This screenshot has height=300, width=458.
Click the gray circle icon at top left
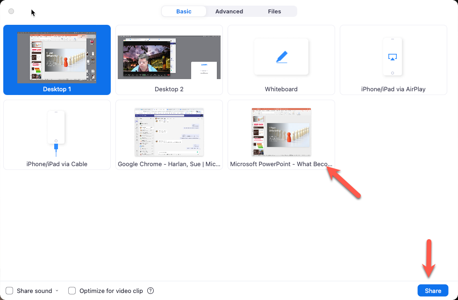[x=11, y=11]
